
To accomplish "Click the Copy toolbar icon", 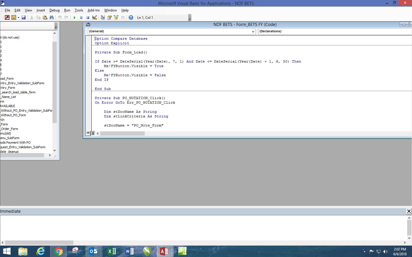I will click(38, 17).
